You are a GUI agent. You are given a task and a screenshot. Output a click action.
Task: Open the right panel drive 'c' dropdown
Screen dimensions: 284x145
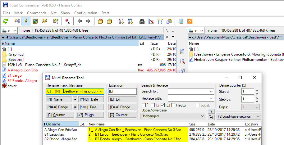coord(196,31)
